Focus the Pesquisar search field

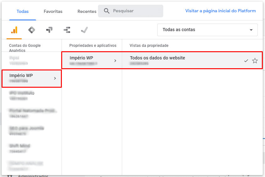pos(131,11)
